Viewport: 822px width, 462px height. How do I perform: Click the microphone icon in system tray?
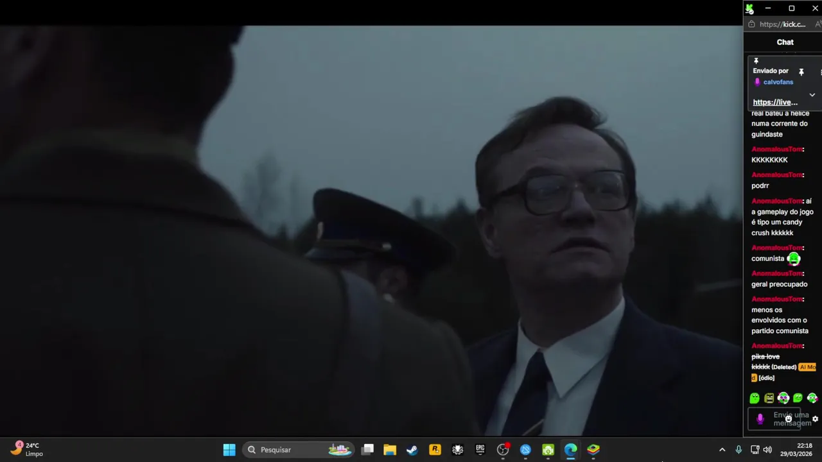pos(739,450)
